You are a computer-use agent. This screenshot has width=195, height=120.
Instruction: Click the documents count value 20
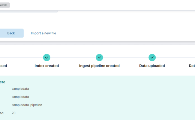coord(13,113)
